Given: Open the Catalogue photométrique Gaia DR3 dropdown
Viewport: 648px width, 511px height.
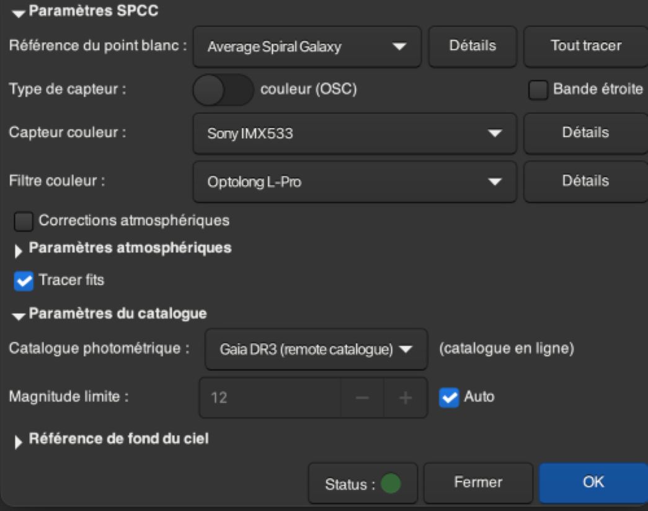Looking at the screenshot, I should pyautogui.click(x=316, y=349).
